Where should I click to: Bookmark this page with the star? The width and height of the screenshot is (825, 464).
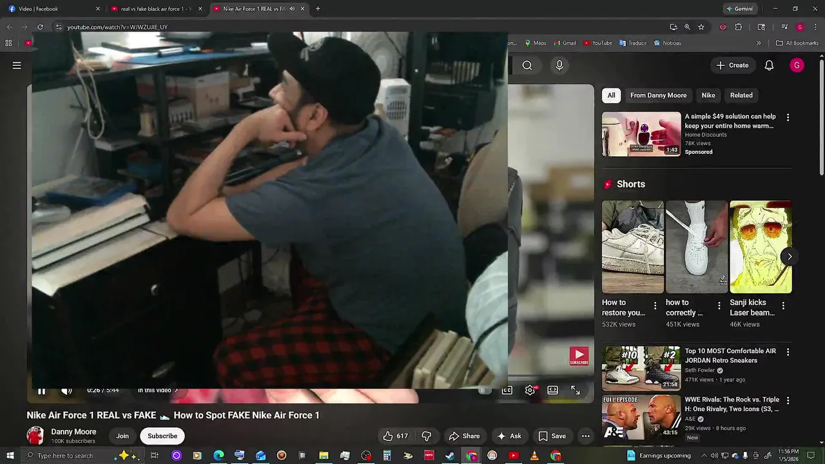point(701,27)
